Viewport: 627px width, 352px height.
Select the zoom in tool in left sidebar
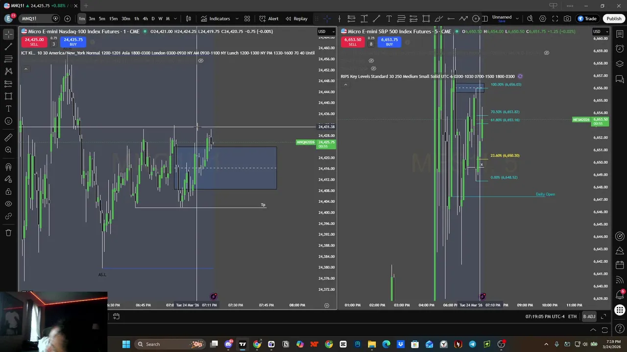[x=8, y=150]
